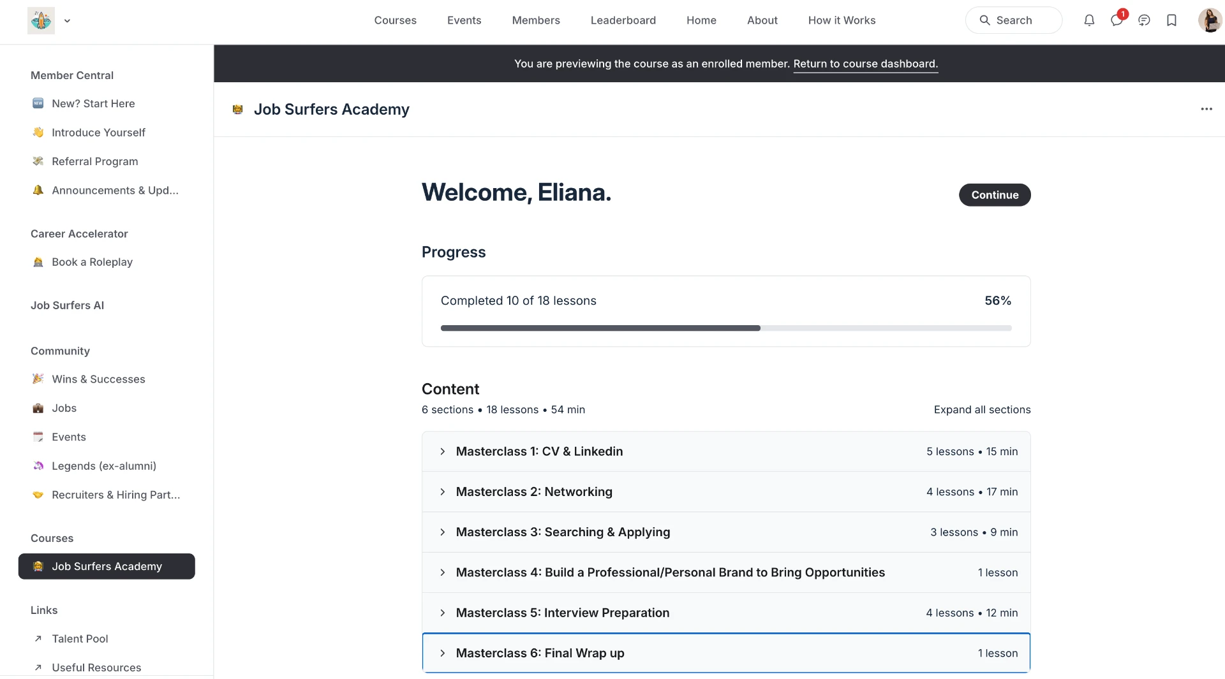Open the Useful Resources external link
Screen dimensions: 1225x679
pyautogui.click(x=107, y=668)
